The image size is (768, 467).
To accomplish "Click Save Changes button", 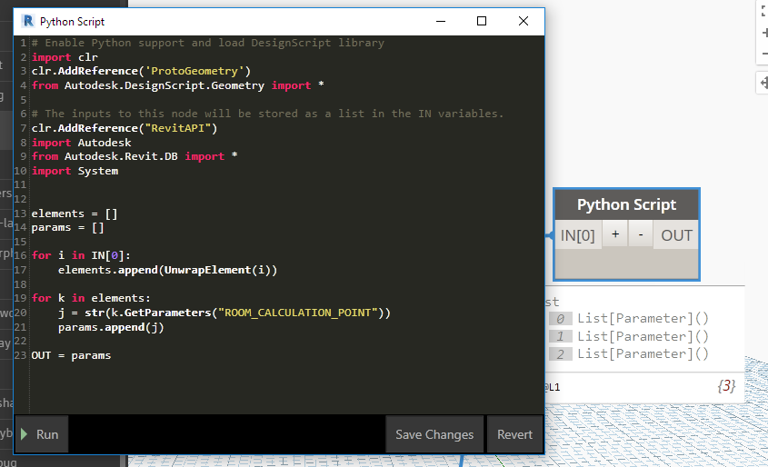I will click(434, 434).
